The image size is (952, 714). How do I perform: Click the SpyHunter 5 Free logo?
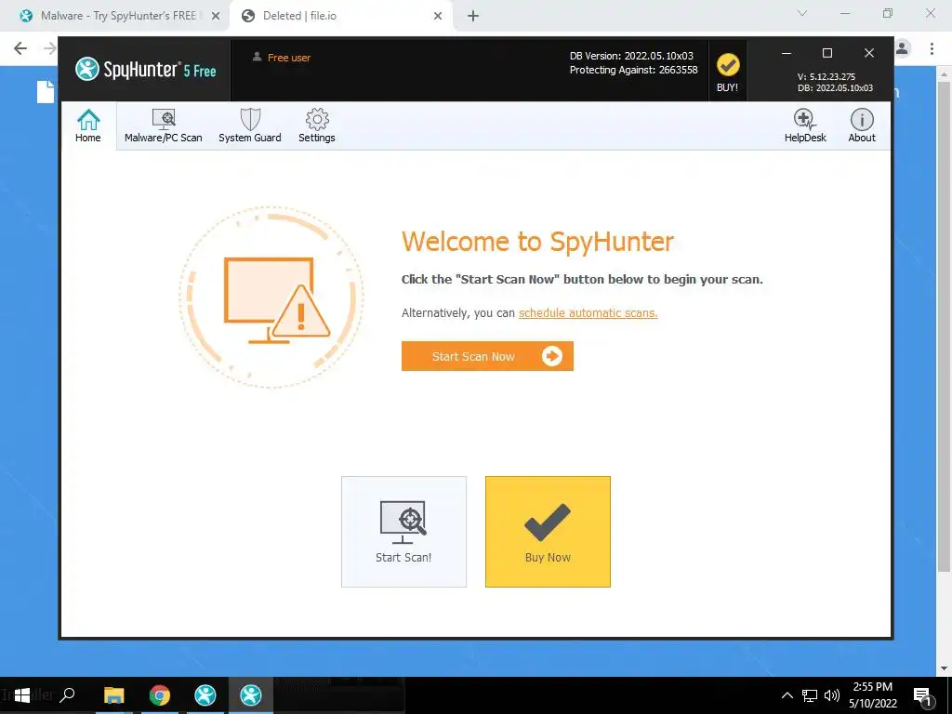[x=146, y=69]
